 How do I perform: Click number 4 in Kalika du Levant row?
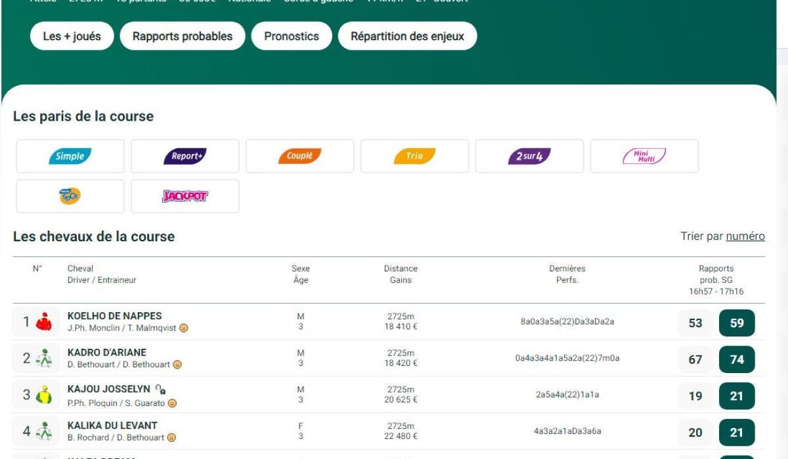(x=26, y=431)
